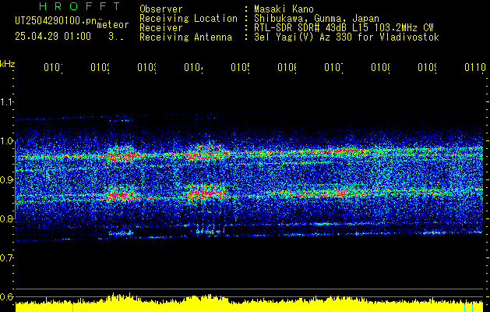Click the 0.9 kHz frequency label

coord(6,179)
